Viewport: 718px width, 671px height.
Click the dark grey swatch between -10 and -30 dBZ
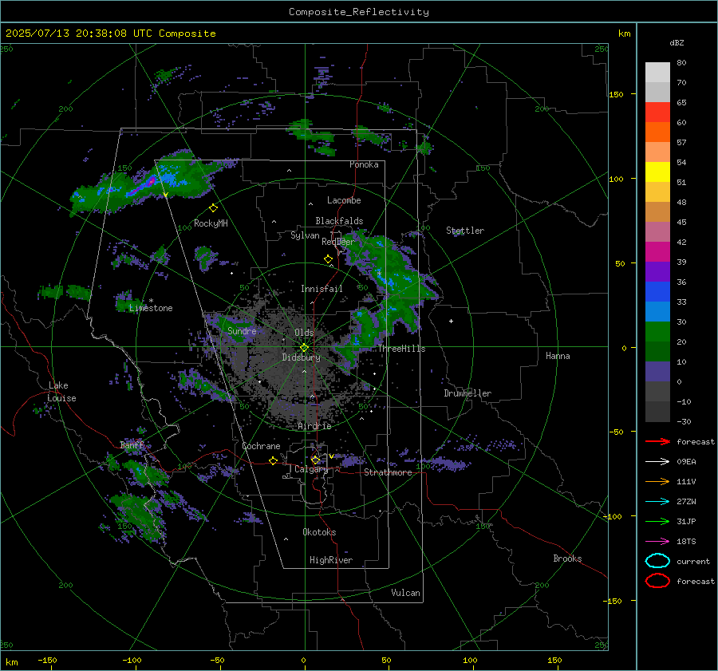[657, 412]
